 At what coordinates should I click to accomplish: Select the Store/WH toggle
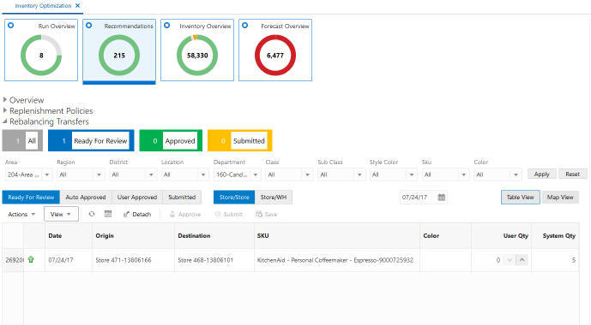click(274, 198)
